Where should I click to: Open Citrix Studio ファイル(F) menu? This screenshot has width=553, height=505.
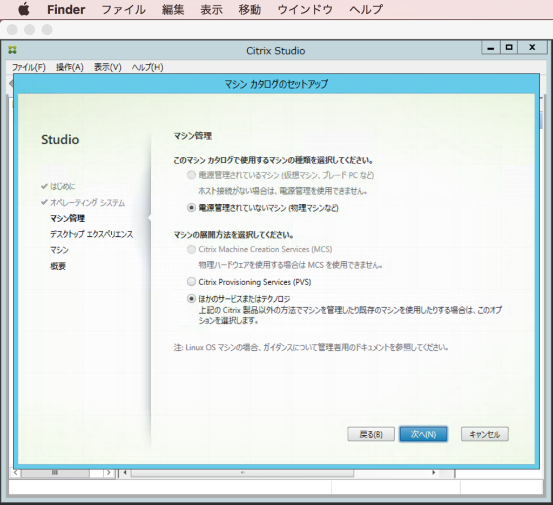click(x=29, y=67)
